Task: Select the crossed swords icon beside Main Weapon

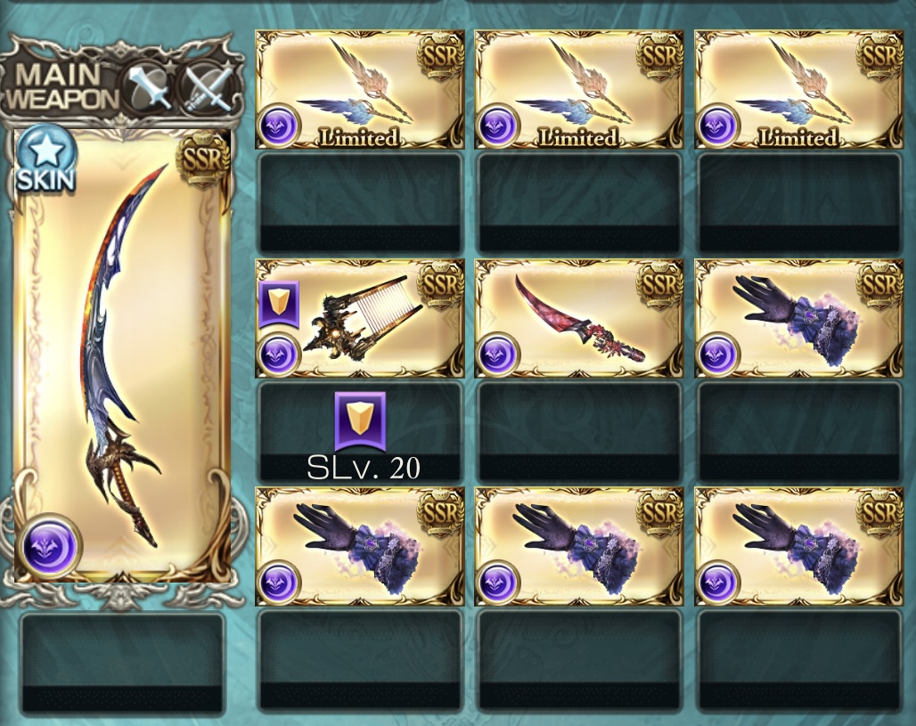Action: click(208, 87)
